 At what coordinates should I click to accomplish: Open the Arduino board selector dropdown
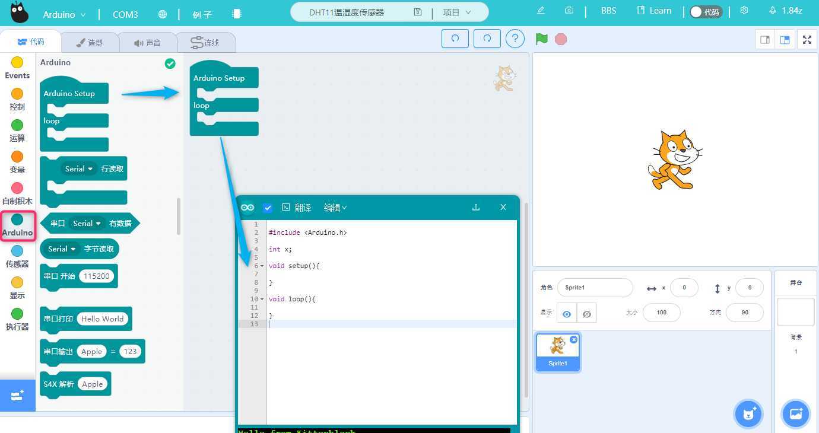pyautogui.click(x=65, y=14)
